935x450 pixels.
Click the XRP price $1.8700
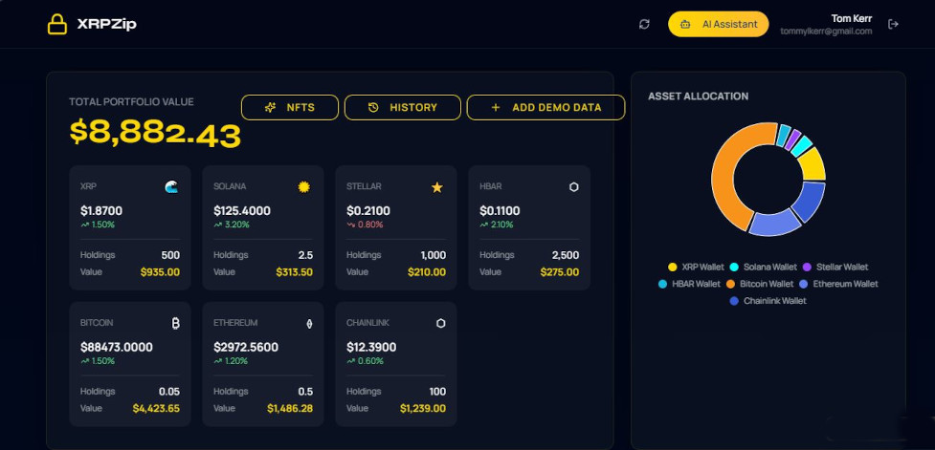101,211
